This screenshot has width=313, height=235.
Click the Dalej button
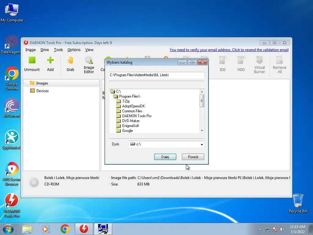(x=165, y=157)
